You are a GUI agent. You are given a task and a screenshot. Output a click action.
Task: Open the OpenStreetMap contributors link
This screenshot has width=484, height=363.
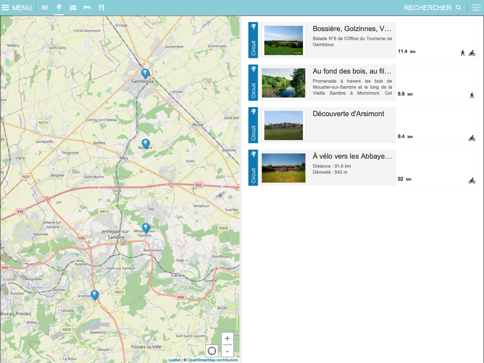point(212,360)
